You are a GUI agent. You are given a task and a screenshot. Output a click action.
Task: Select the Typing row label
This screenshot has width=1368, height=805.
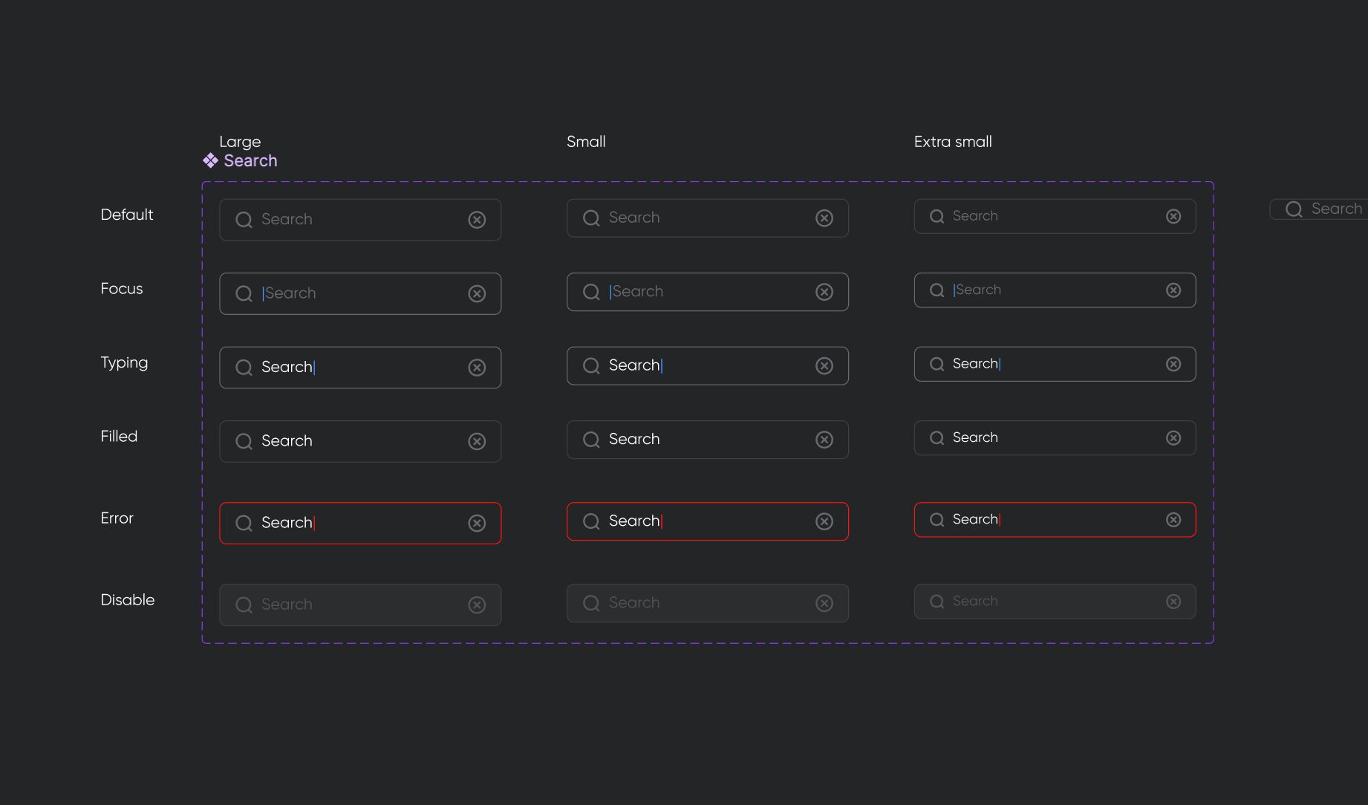point(124,363)
